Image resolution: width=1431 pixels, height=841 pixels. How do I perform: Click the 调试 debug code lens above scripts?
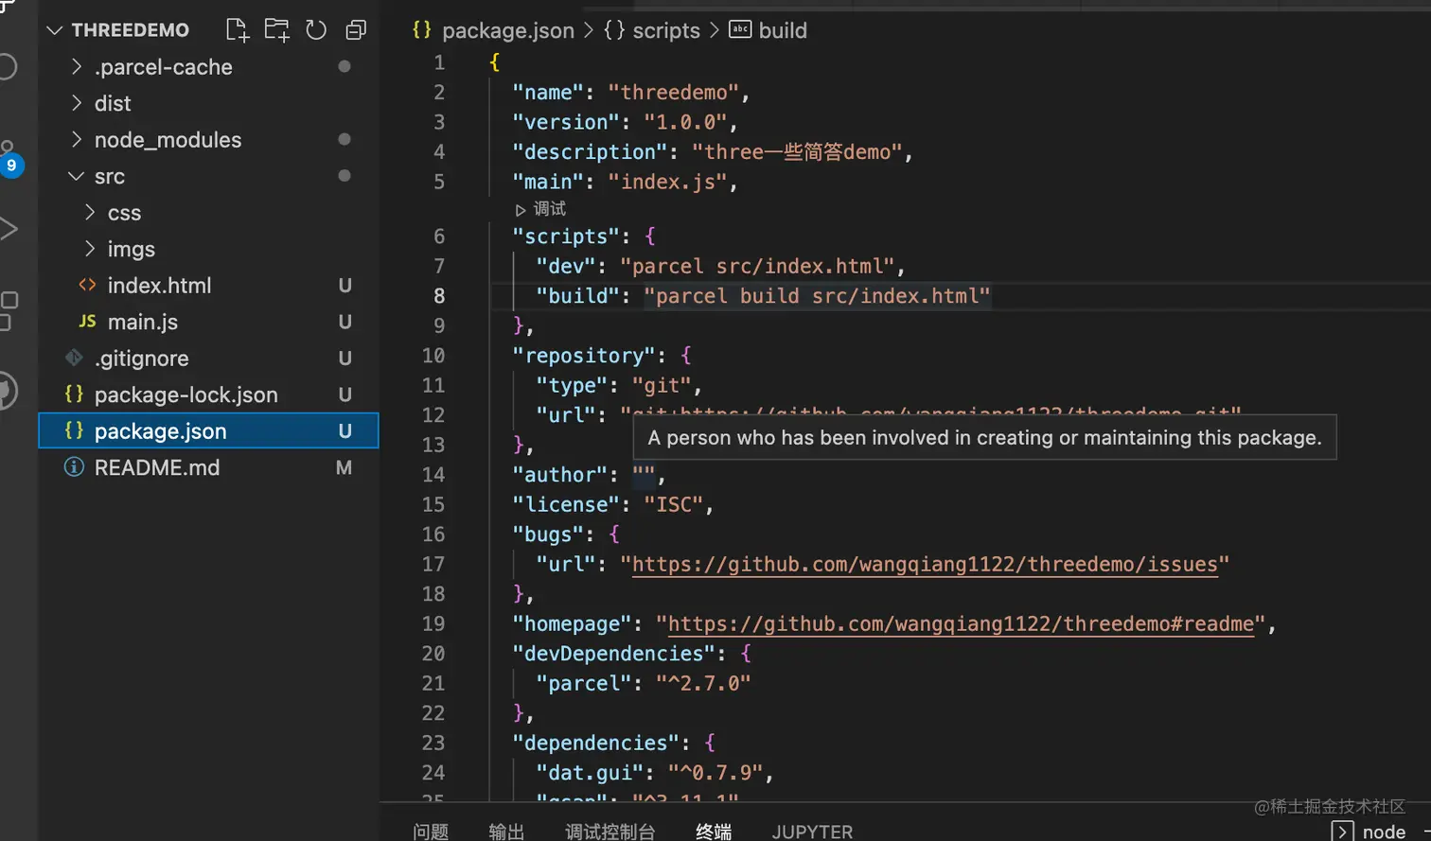coord(540,209)
